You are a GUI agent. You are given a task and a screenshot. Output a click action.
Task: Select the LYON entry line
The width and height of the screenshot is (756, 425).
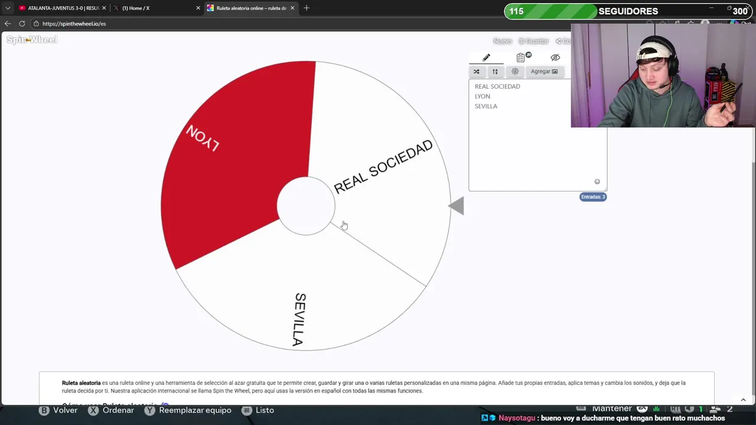(x=483, y=96)
